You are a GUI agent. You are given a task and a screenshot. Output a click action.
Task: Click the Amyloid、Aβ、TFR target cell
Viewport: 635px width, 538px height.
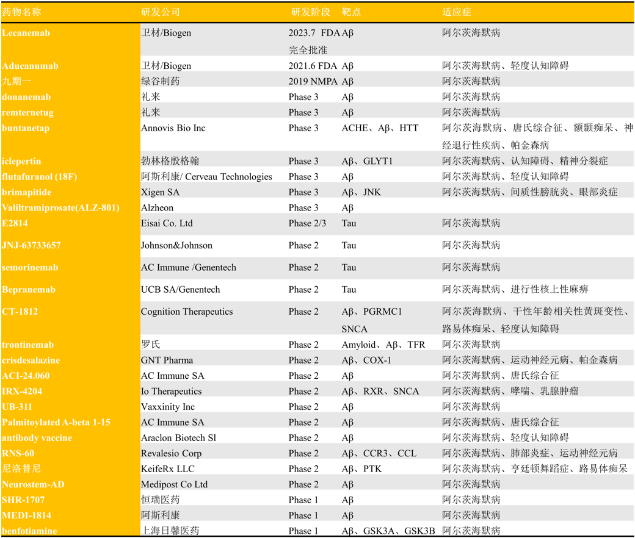(383, 345)
